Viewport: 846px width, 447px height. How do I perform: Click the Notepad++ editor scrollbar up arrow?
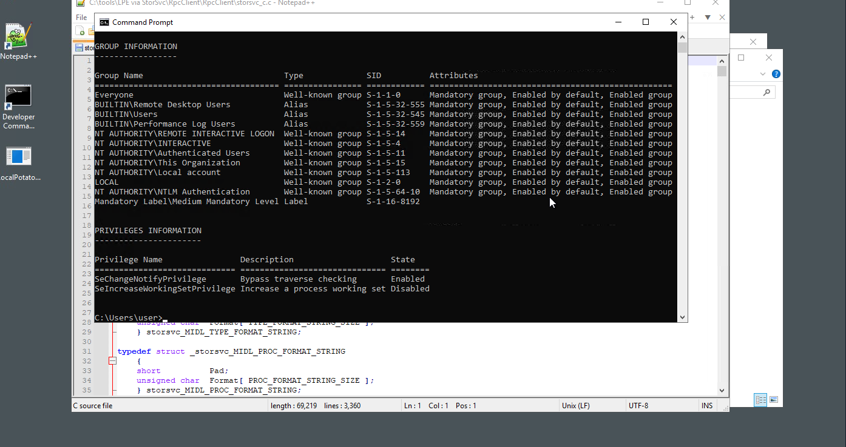point(722,61)
